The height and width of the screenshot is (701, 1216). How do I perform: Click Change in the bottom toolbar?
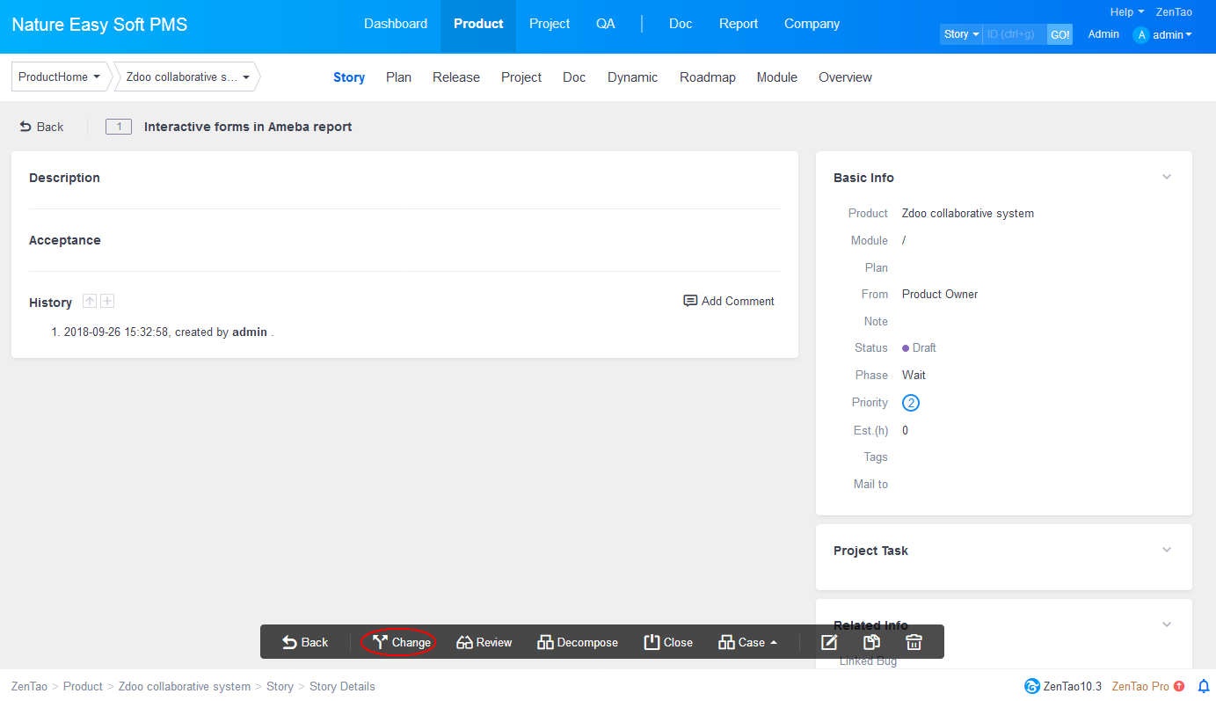coord(401,642)
